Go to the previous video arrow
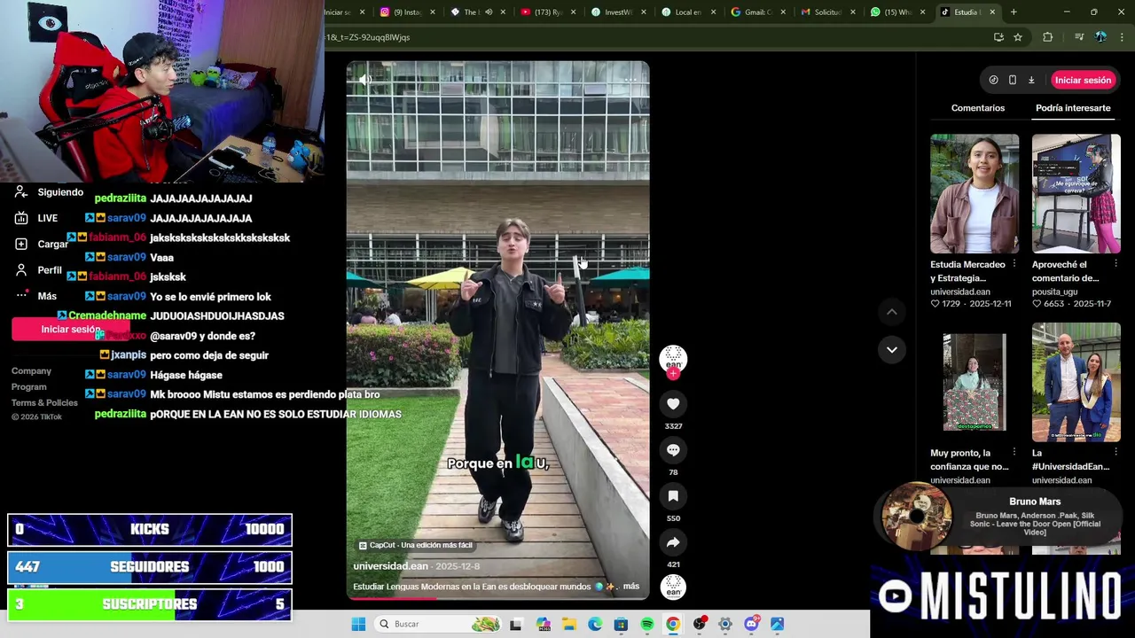 coord(892,312)
